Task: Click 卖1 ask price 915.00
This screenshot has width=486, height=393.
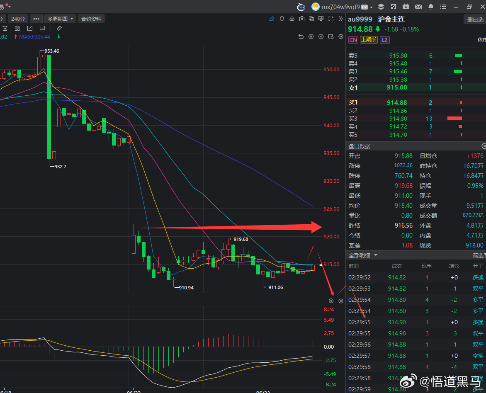Action: click(x=397, y=87)
